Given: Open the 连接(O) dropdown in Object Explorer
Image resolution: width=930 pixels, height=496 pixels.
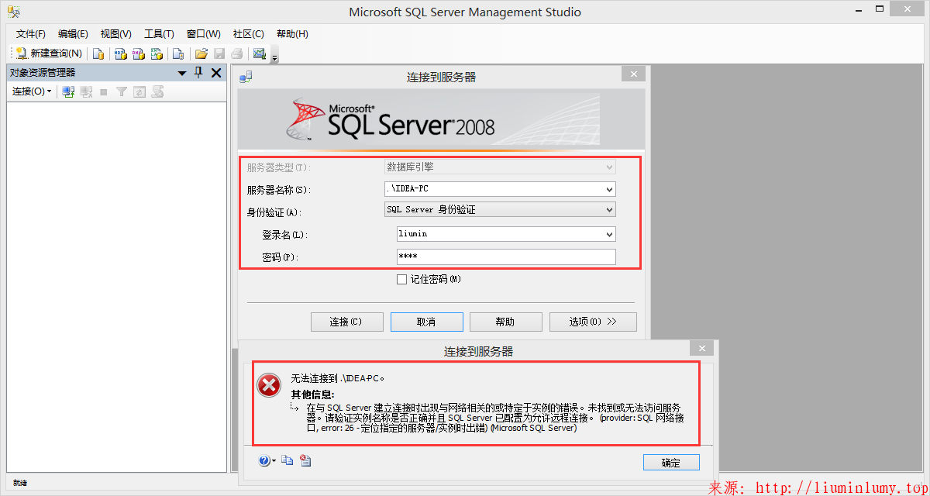Looking at the screenshot, I should click(x=32, y=91).
